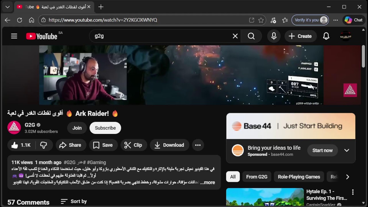Like the video thumbs up
The height and width of the screenshot is (207, 368).
pos(21,145)
